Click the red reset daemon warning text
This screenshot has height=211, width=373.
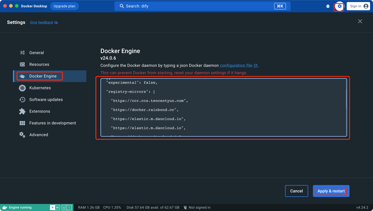174,73
